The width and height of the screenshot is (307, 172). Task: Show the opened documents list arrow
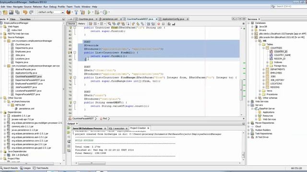coord(240,19)
